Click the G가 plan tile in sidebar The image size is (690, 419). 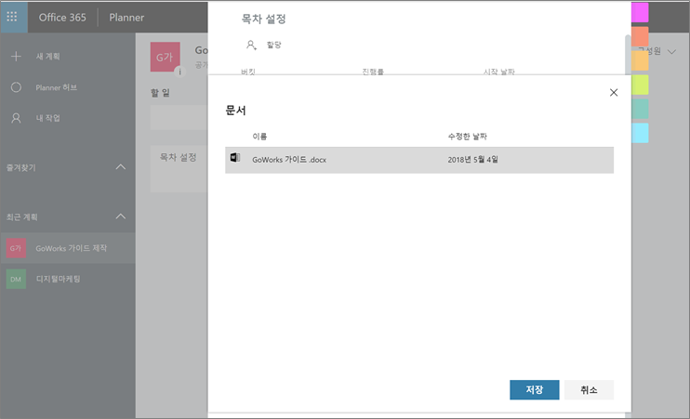coord(16,248)
